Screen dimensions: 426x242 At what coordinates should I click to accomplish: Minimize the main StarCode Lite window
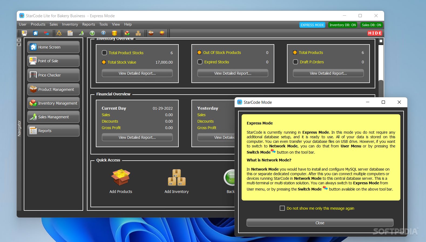pos(344,16)
